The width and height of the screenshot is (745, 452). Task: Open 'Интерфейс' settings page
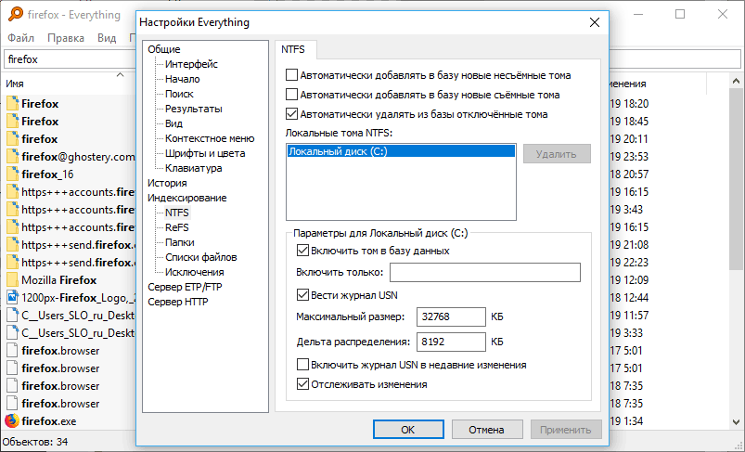[x=191, y=64]
